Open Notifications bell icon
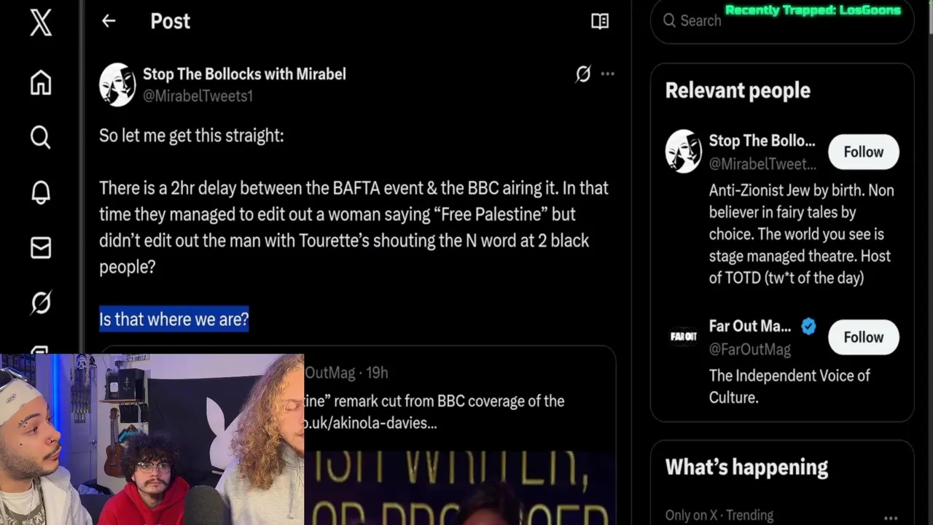The image size is (933, 525). (41, 192)
